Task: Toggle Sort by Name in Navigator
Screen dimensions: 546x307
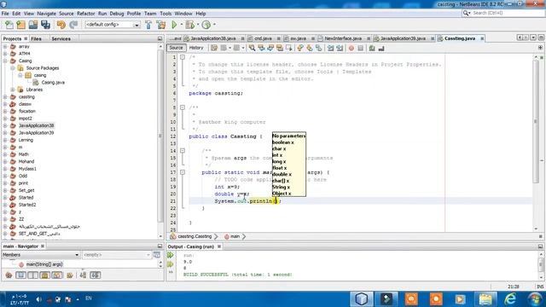Action: point(83,275)
